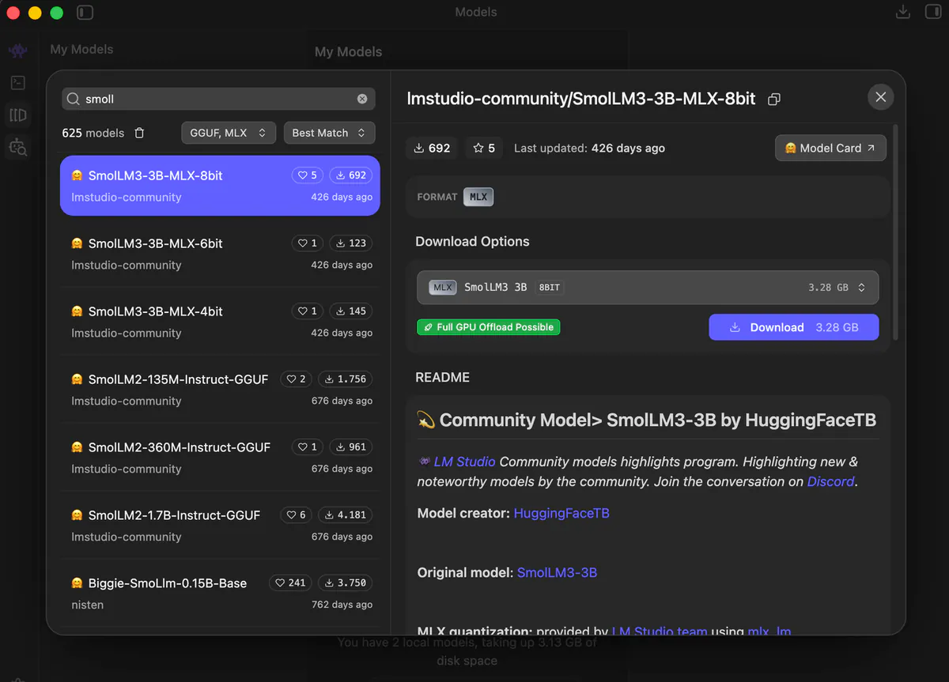949x682 pixels.
Task: Select the SmolLM3-3B-MLX-4bit result
Action: 220,322
